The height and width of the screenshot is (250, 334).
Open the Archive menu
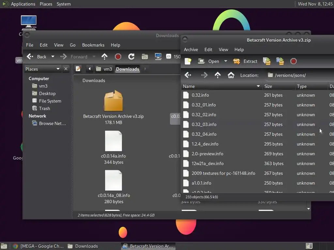(x=191, y=49)
